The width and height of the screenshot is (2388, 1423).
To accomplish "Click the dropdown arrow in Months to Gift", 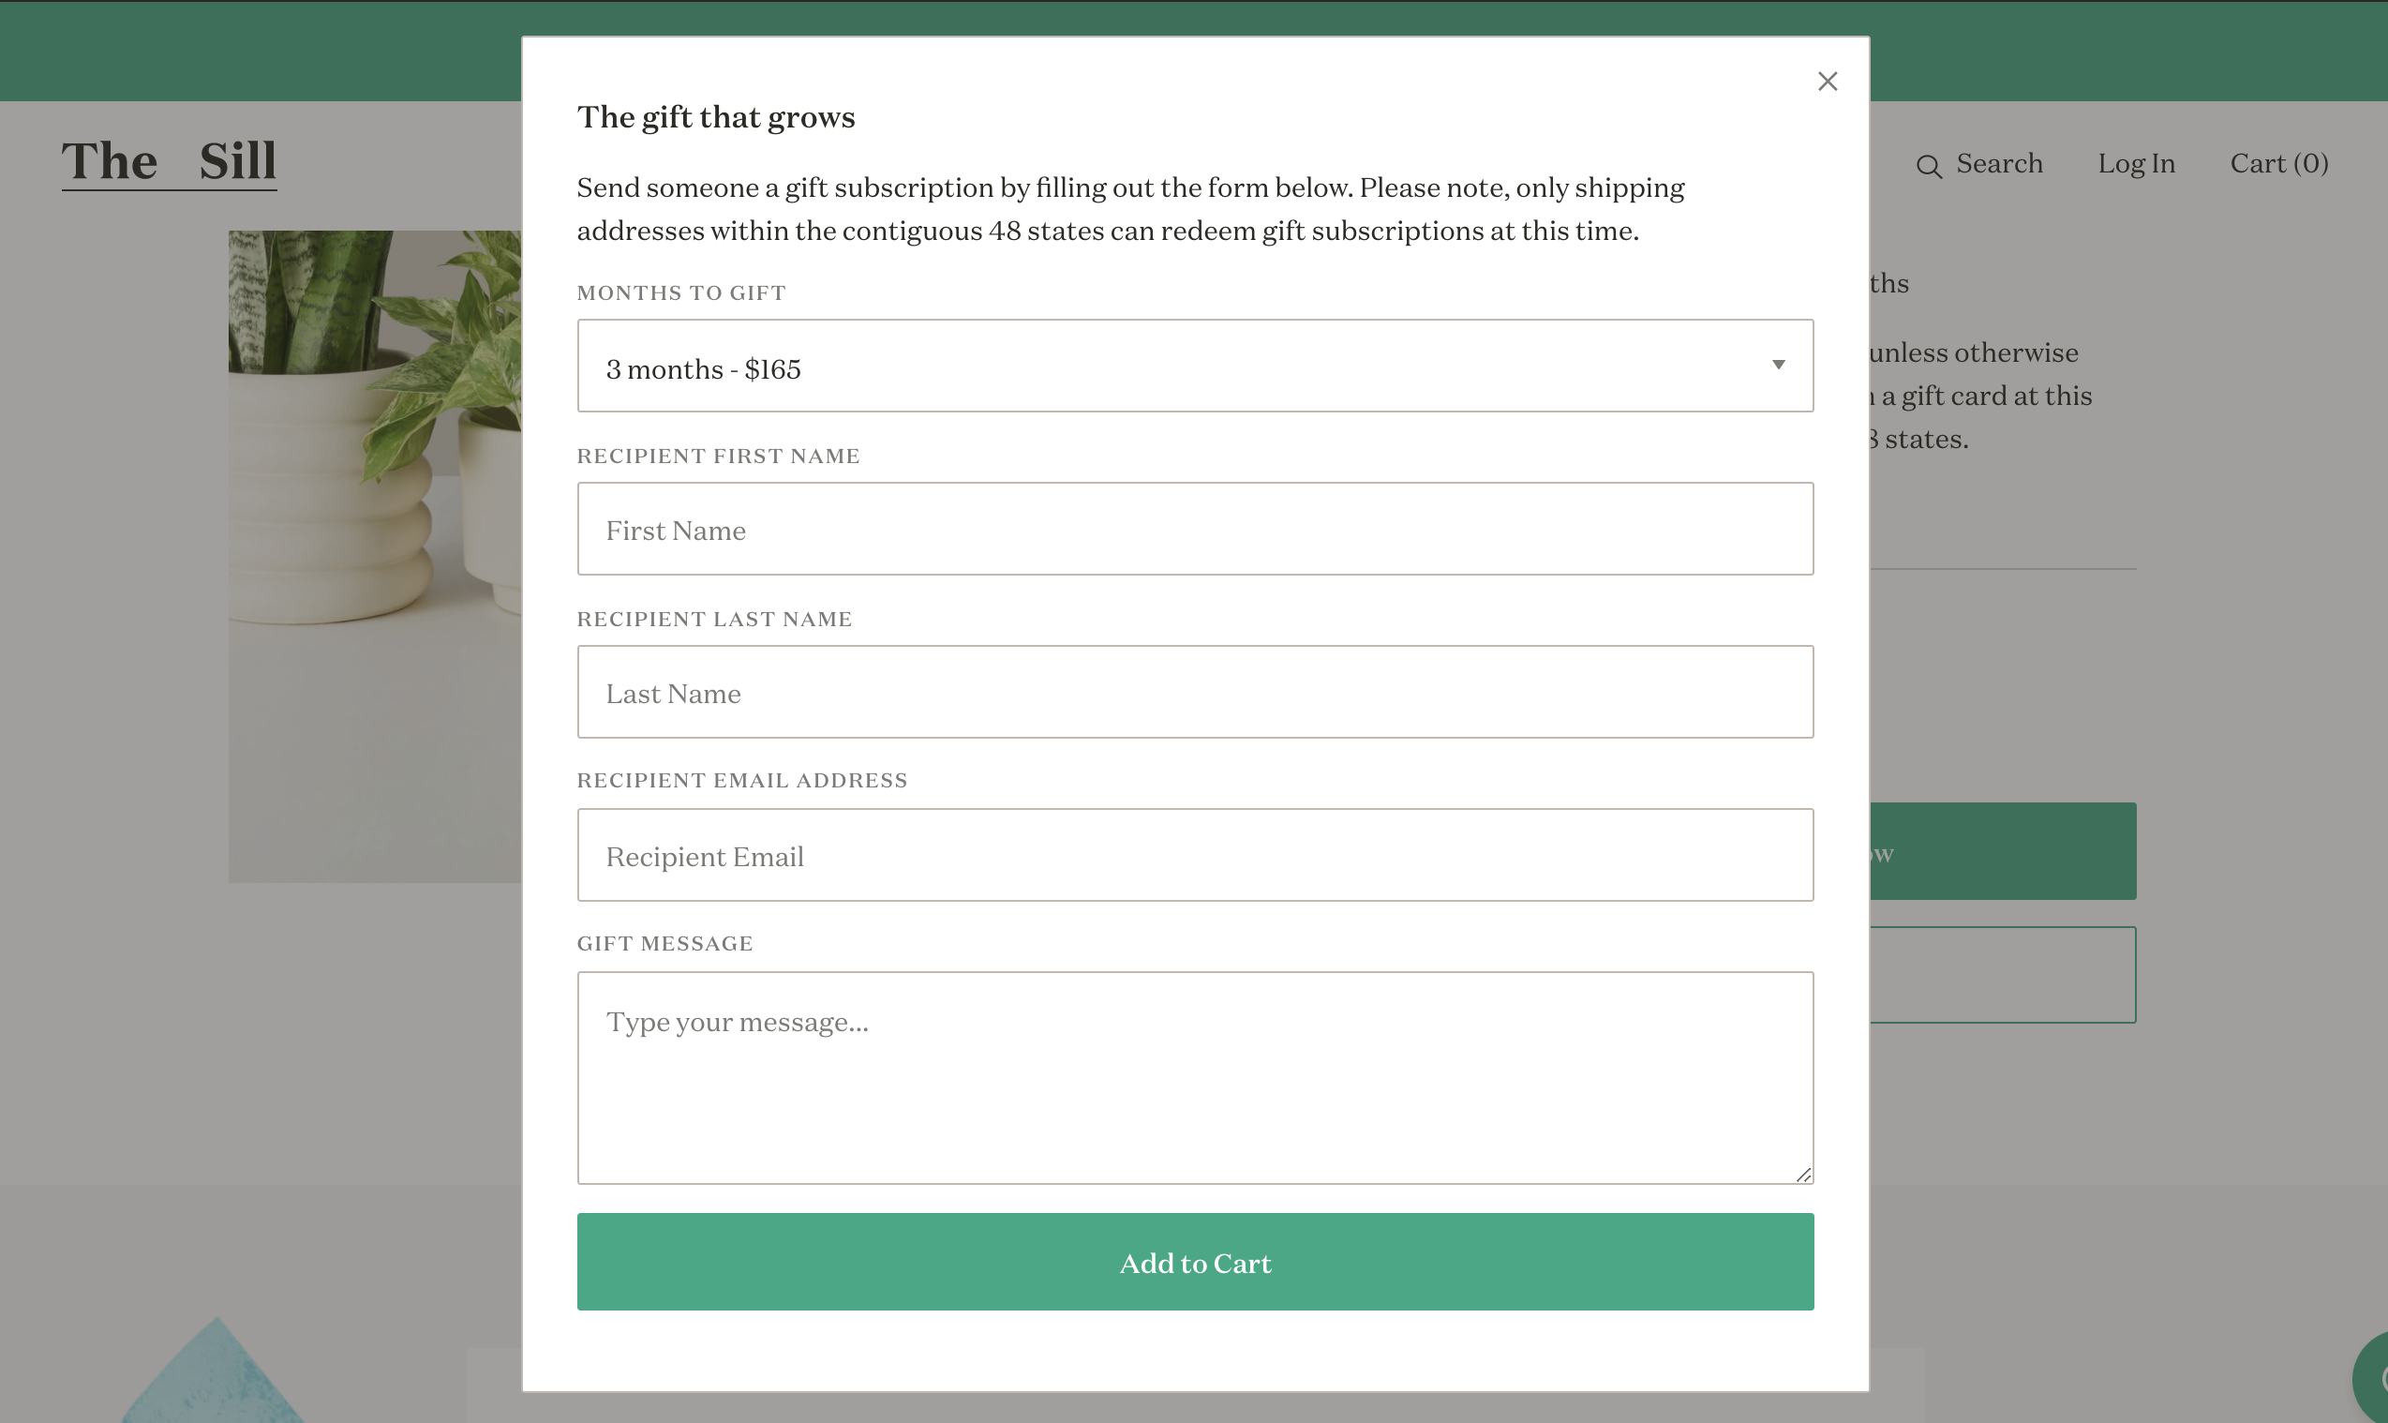I will [x=1777, y=366].
